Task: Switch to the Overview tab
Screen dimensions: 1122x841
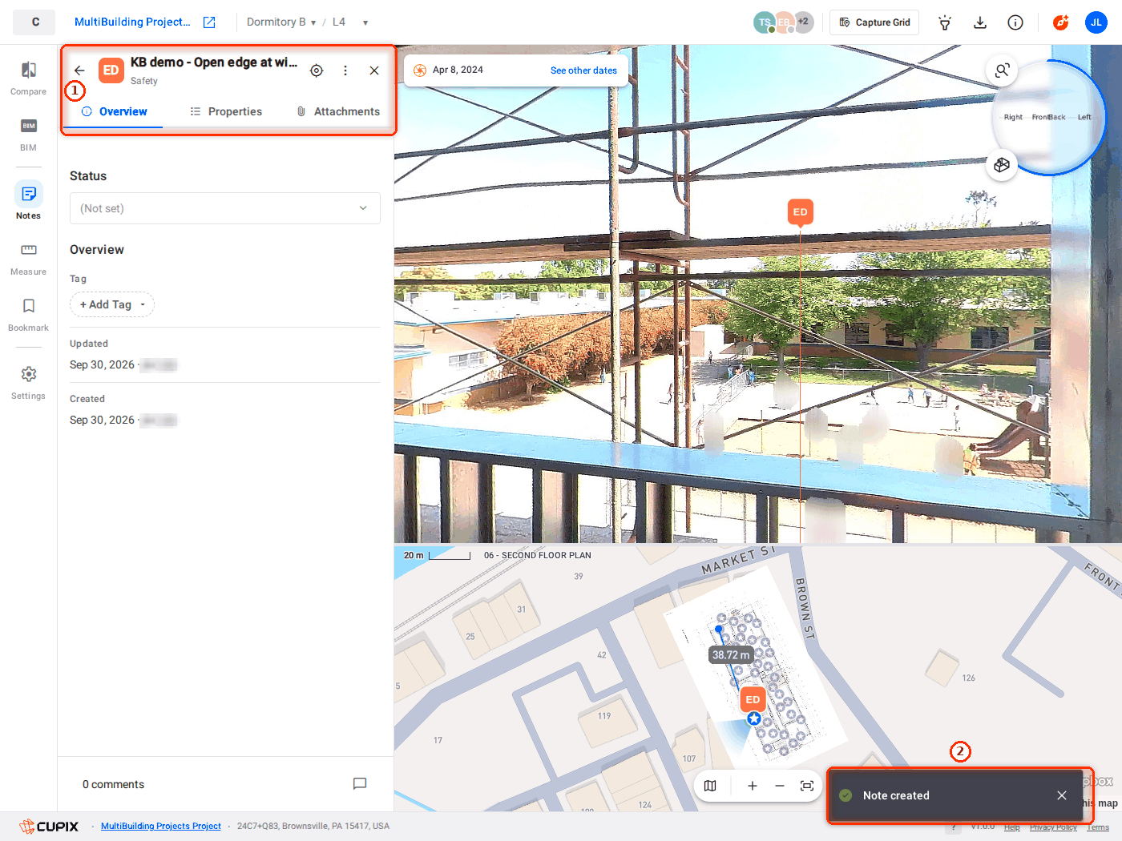Action: coord(115,111)
